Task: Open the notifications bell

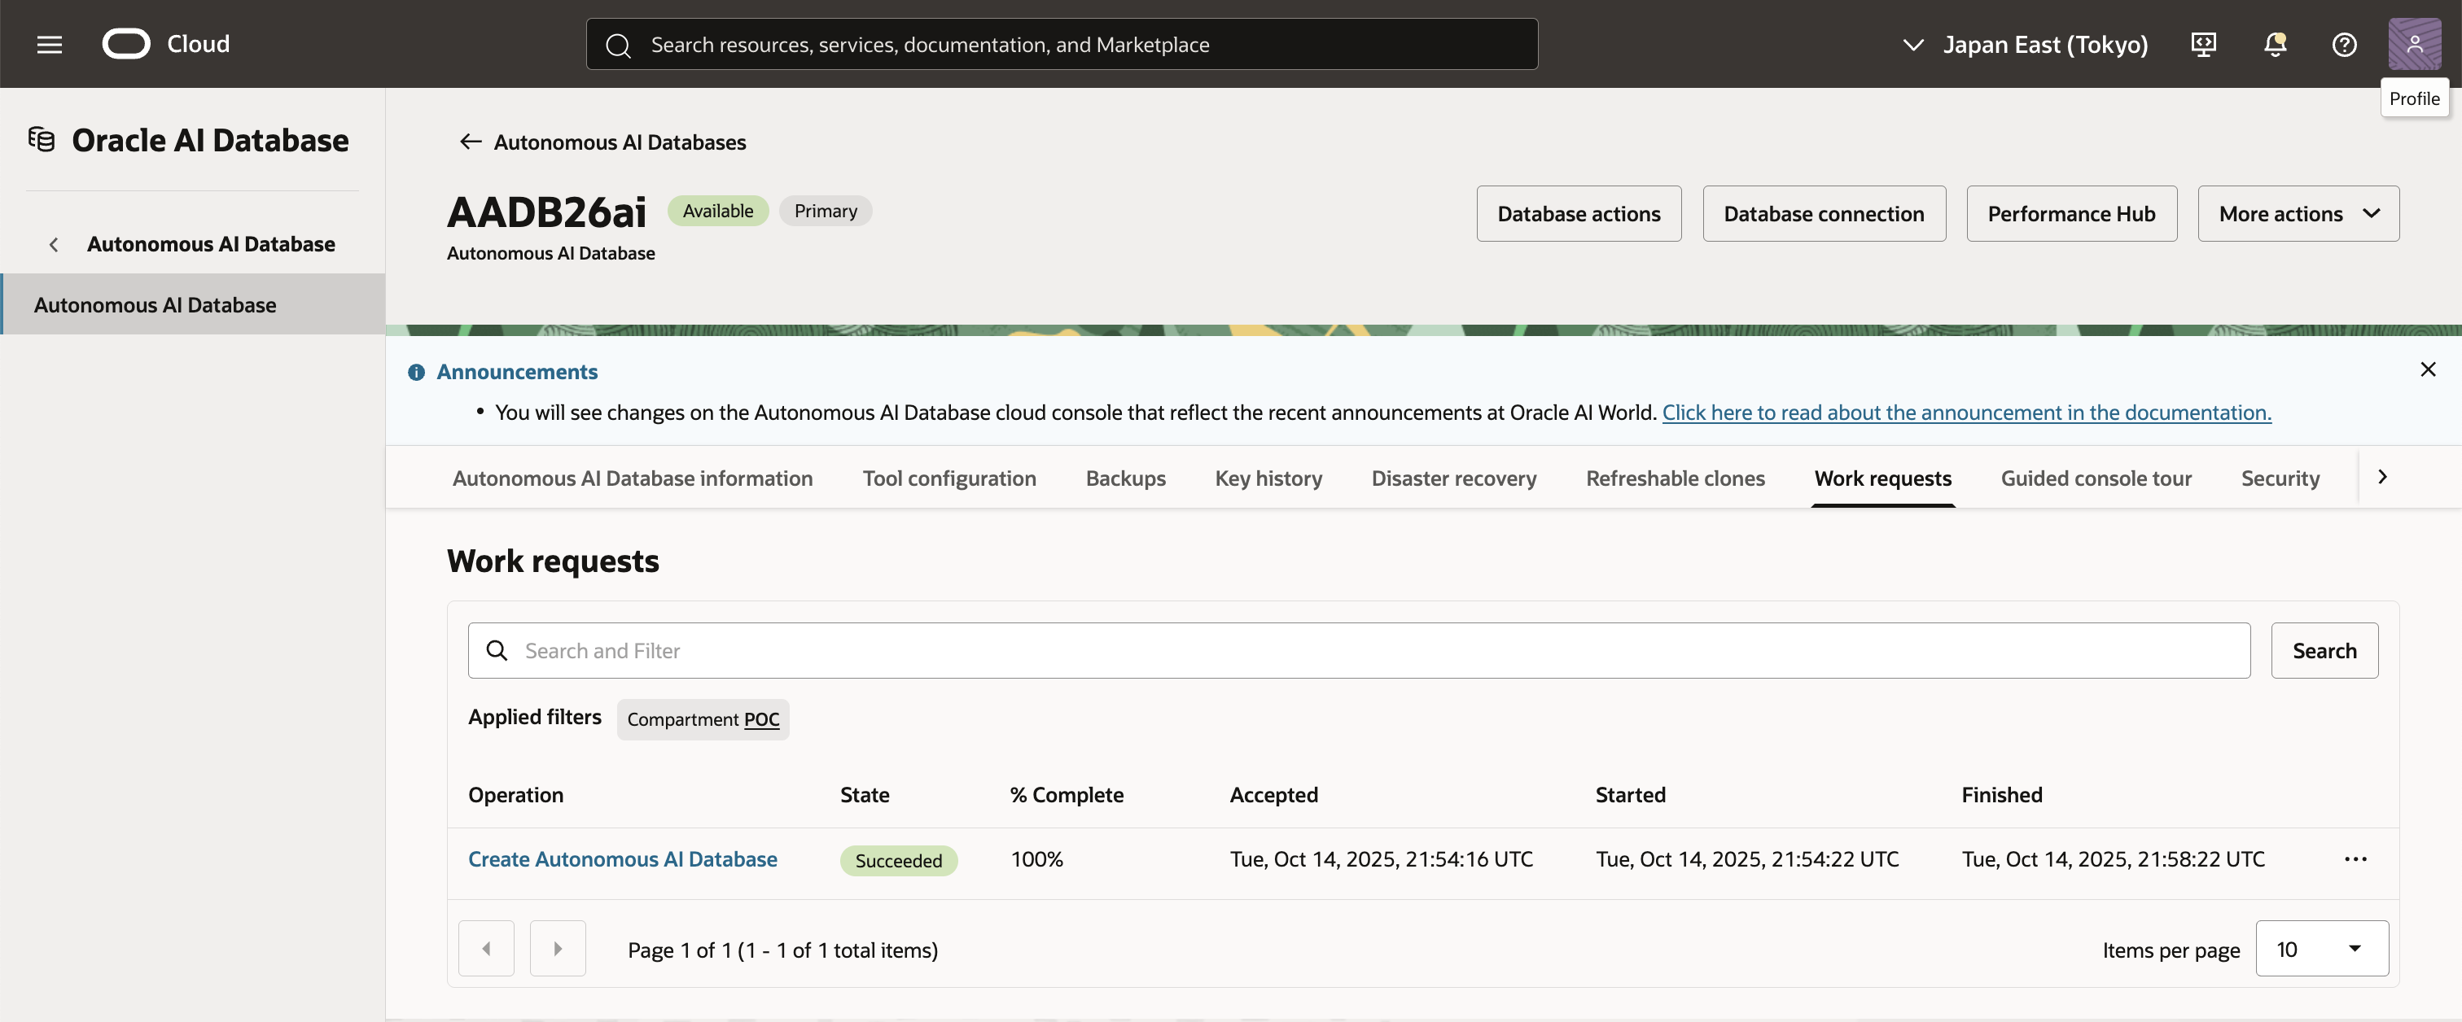Action: (2275, 44)
